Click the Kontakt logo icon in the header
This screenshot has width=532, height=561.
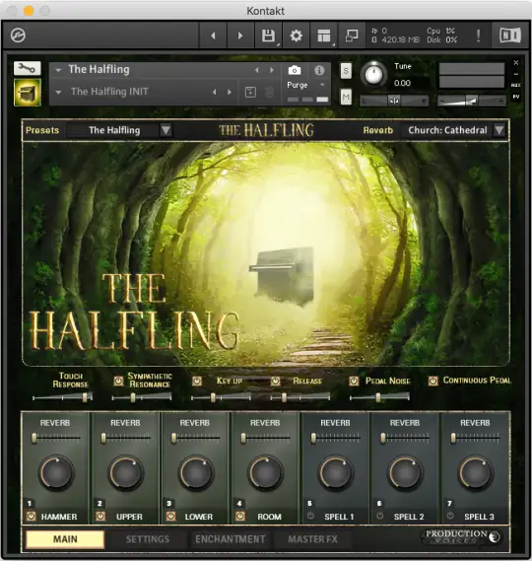click(x=18, y=35)
